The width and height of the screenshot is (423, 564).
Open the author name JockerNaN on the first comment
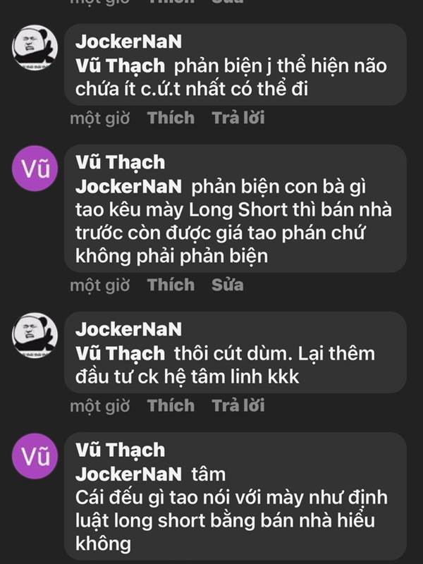pos(128,42)
